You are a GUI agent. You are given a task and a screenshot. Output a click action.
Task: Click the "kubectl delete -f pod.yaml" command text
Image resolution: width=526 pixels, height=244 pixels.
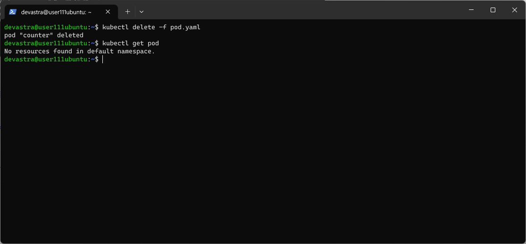151,27
